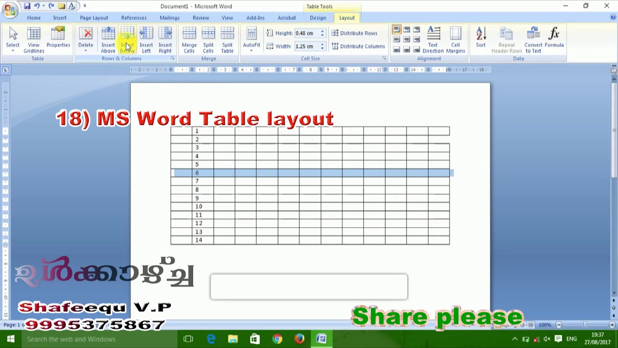Click the Search the web and Windows box
618x348 pixels.
[99, 339]
